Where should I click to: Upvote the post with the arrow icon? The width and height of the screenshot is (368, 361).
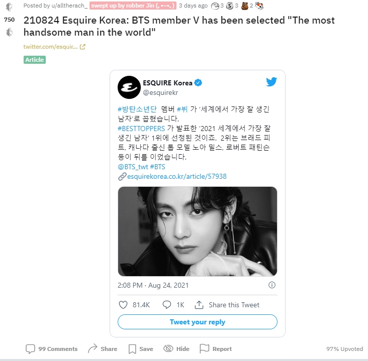(x=9, y=7)
